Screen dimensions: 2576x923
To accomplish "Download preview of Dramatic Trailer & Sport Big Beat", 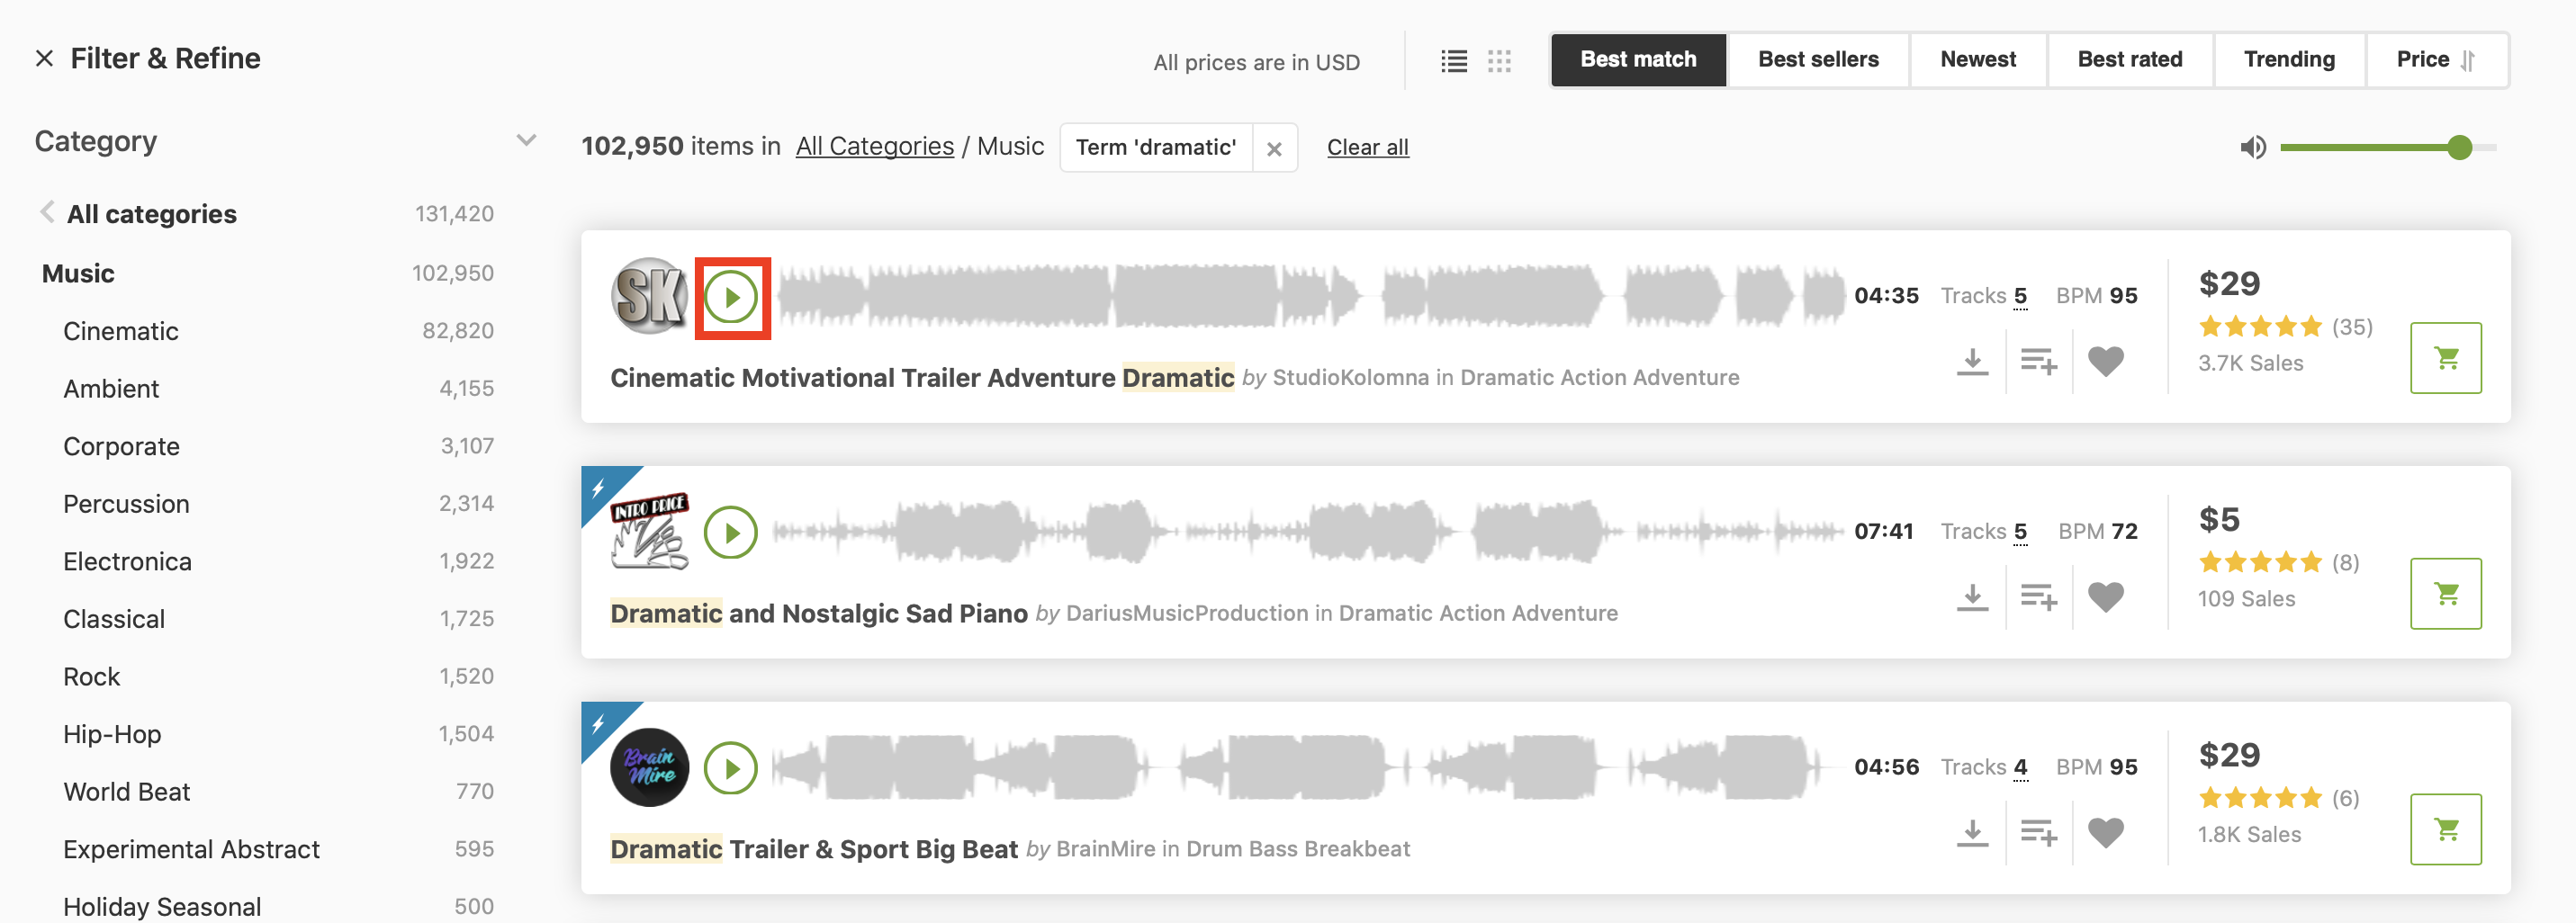I will tap(1972, 833).
